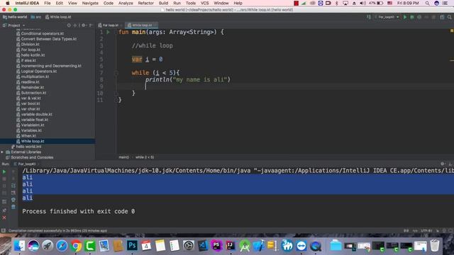Collapse the while block fold marker on line 7
This screenshot has width=454, height=255.
pos(116,73)
